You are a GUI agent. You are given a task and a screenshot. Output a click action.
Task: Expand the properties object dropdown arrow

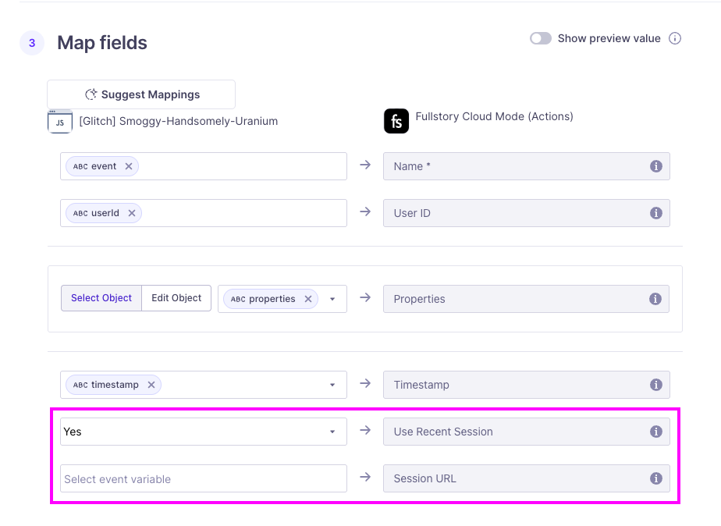pyautogui.click(x=332, y=299)
